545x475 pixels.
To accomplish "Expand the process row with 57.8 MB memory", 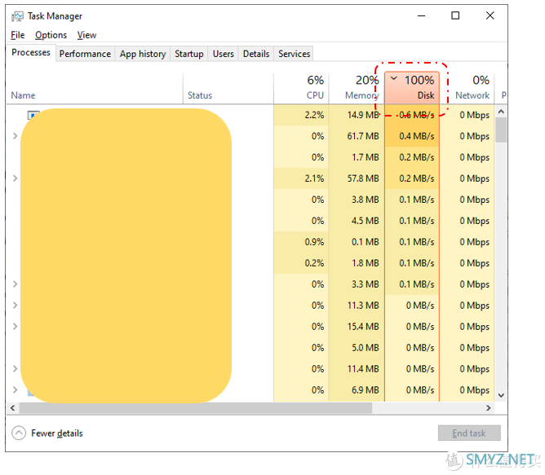I will click(x=15, y=178).
